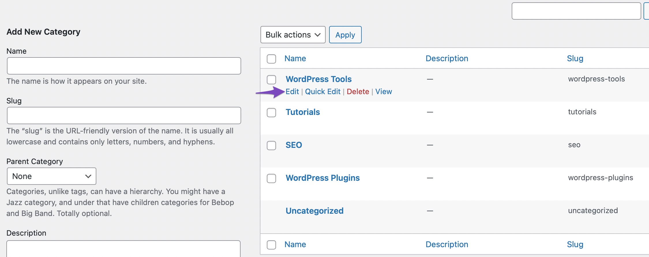This screenshot has height=257, width=649.
Task: Open the WordPress Plugins category
Action: pyautogui.click(x=323, y=178)
